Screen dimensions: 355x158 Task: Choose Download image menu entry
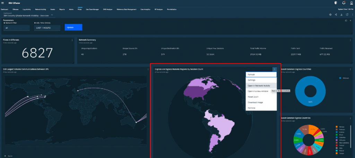click(261, 102)
